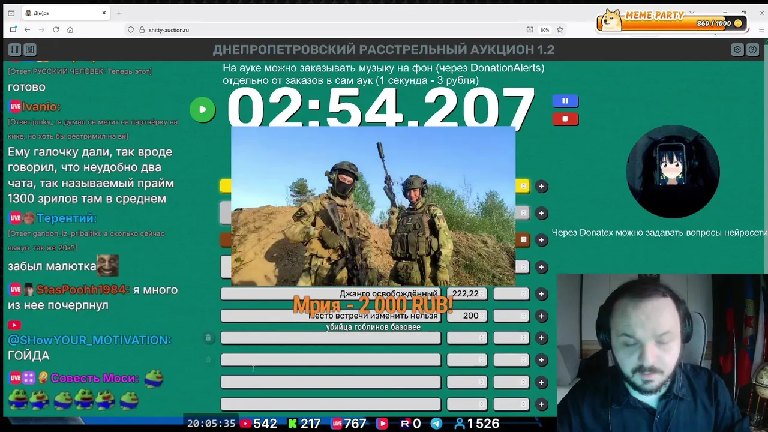Click the 80% zoom level indicator
The height and width of the screenshot is (432, 768).
point(545,29)
